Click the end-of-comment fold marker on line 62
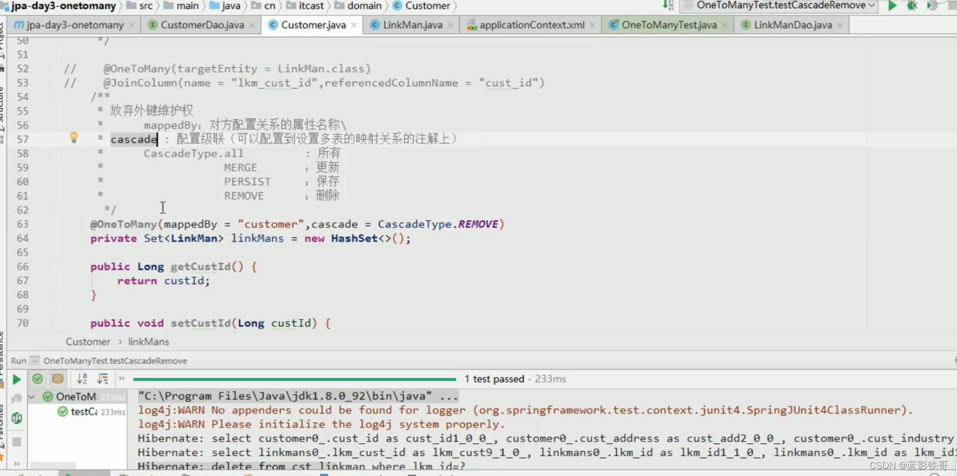957x476 pixels. click(x=59, y=210)
